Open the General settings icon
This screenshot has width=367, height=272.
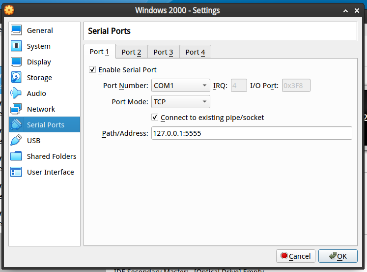point(16,30)
